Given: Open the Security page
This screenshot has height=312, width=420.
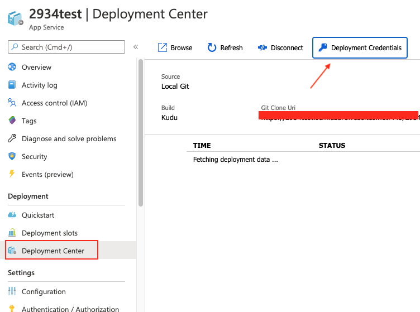Looking at the screenshot, I should (34, 156).
